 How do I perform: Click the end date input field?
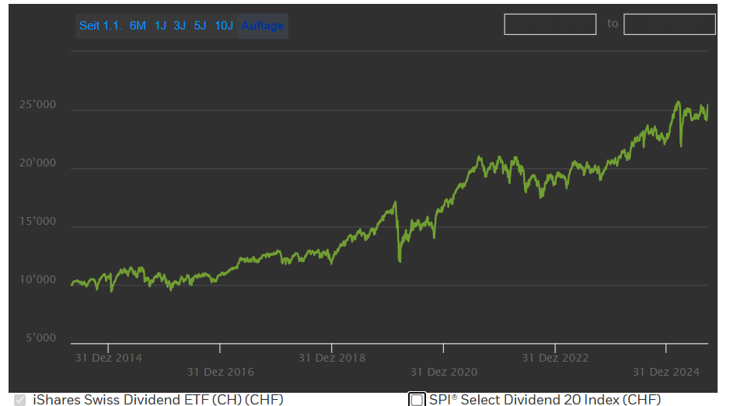click(669, 24)
